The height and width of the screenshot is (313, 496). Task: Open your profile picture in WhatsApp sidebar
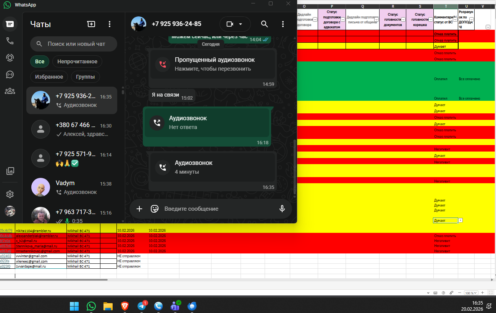tap(10, 211)
